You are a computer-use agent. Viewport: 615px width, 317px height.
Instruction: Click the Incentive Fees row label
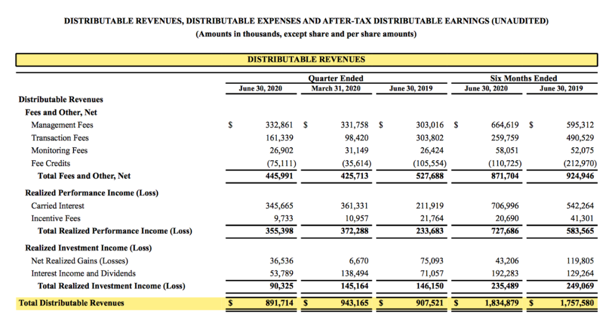point(55,218)
